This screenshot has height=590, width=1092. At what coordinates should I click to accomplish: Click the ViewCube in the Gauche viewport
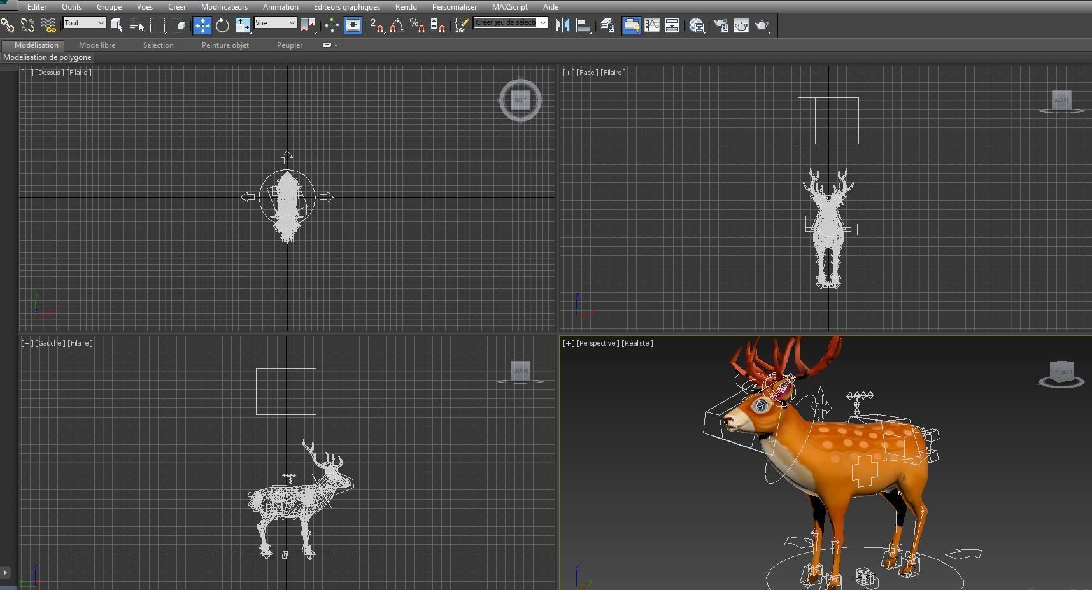click(x=520, y=372)
